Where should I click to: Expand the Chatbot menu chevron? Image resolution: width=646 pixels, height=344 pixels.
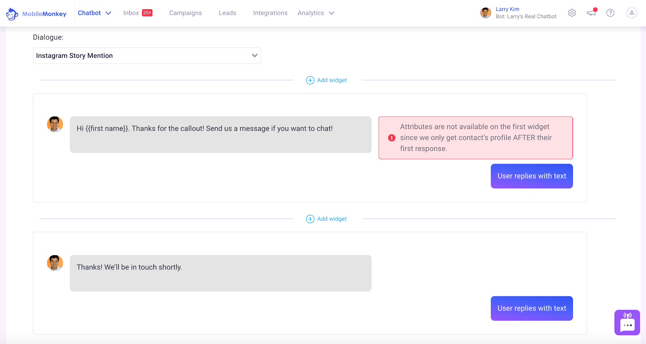108,13
